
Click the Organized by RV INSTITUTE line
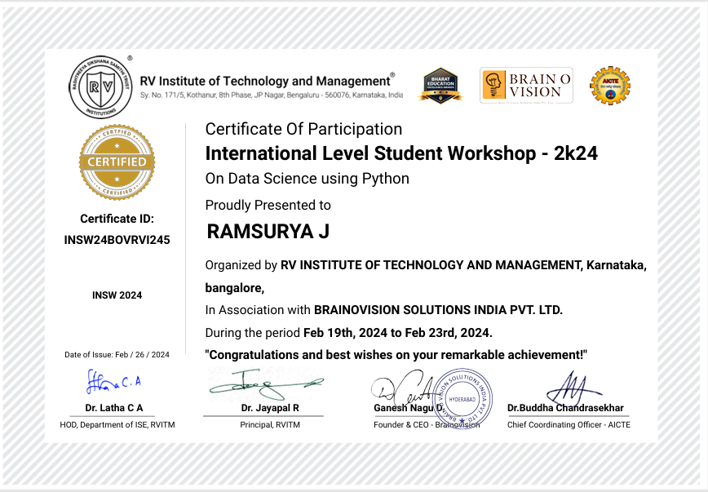pyautogui.click(x=426, y=265)
